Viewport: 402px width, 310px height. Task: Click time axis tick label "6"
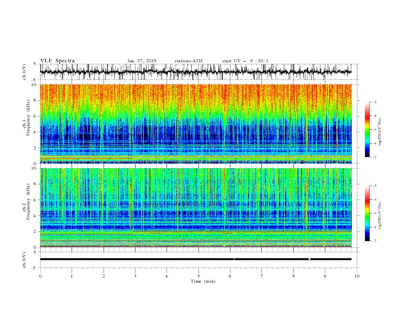click(230, 276)
